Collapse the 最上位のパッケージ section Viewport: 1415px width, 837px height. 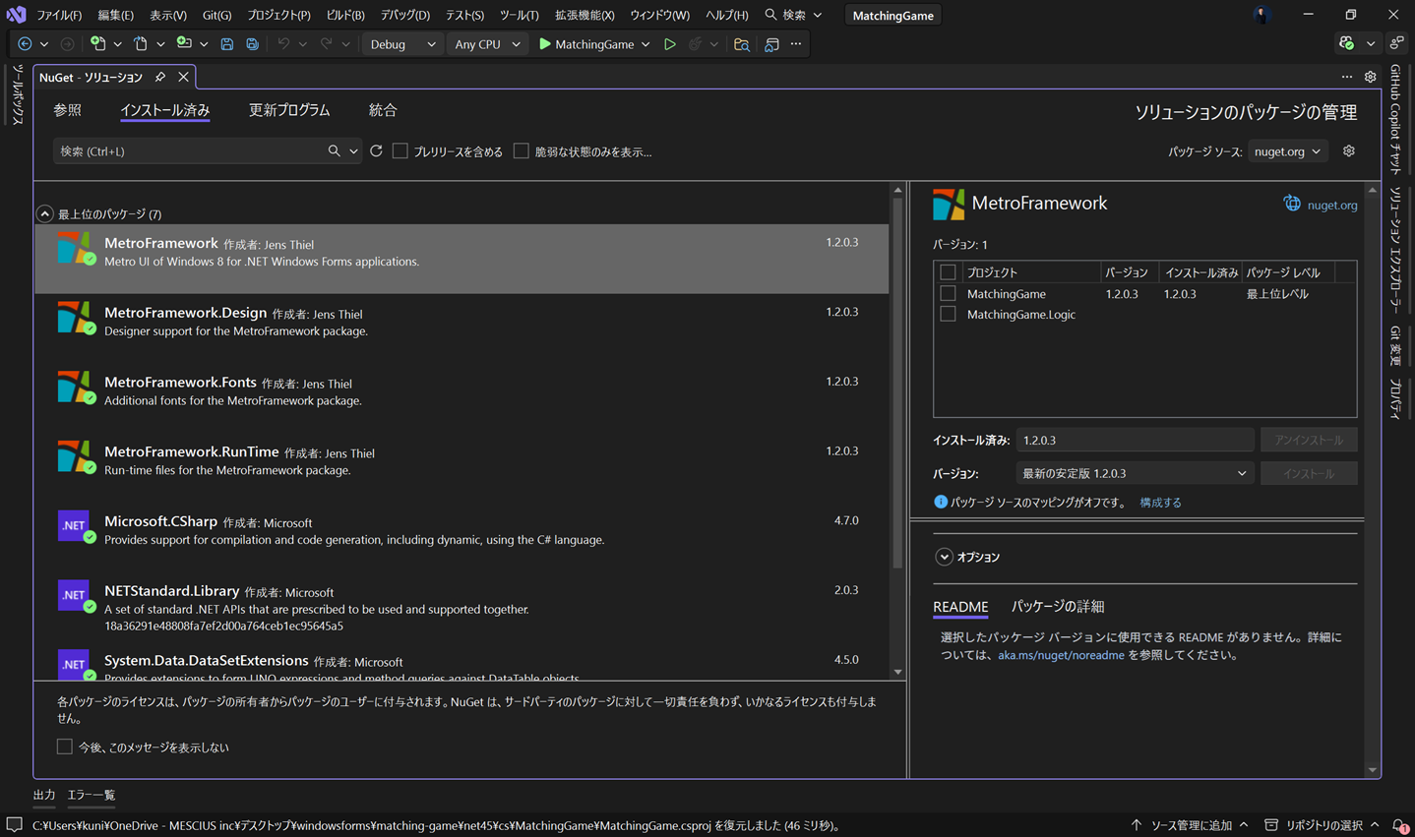pos(44,212)
